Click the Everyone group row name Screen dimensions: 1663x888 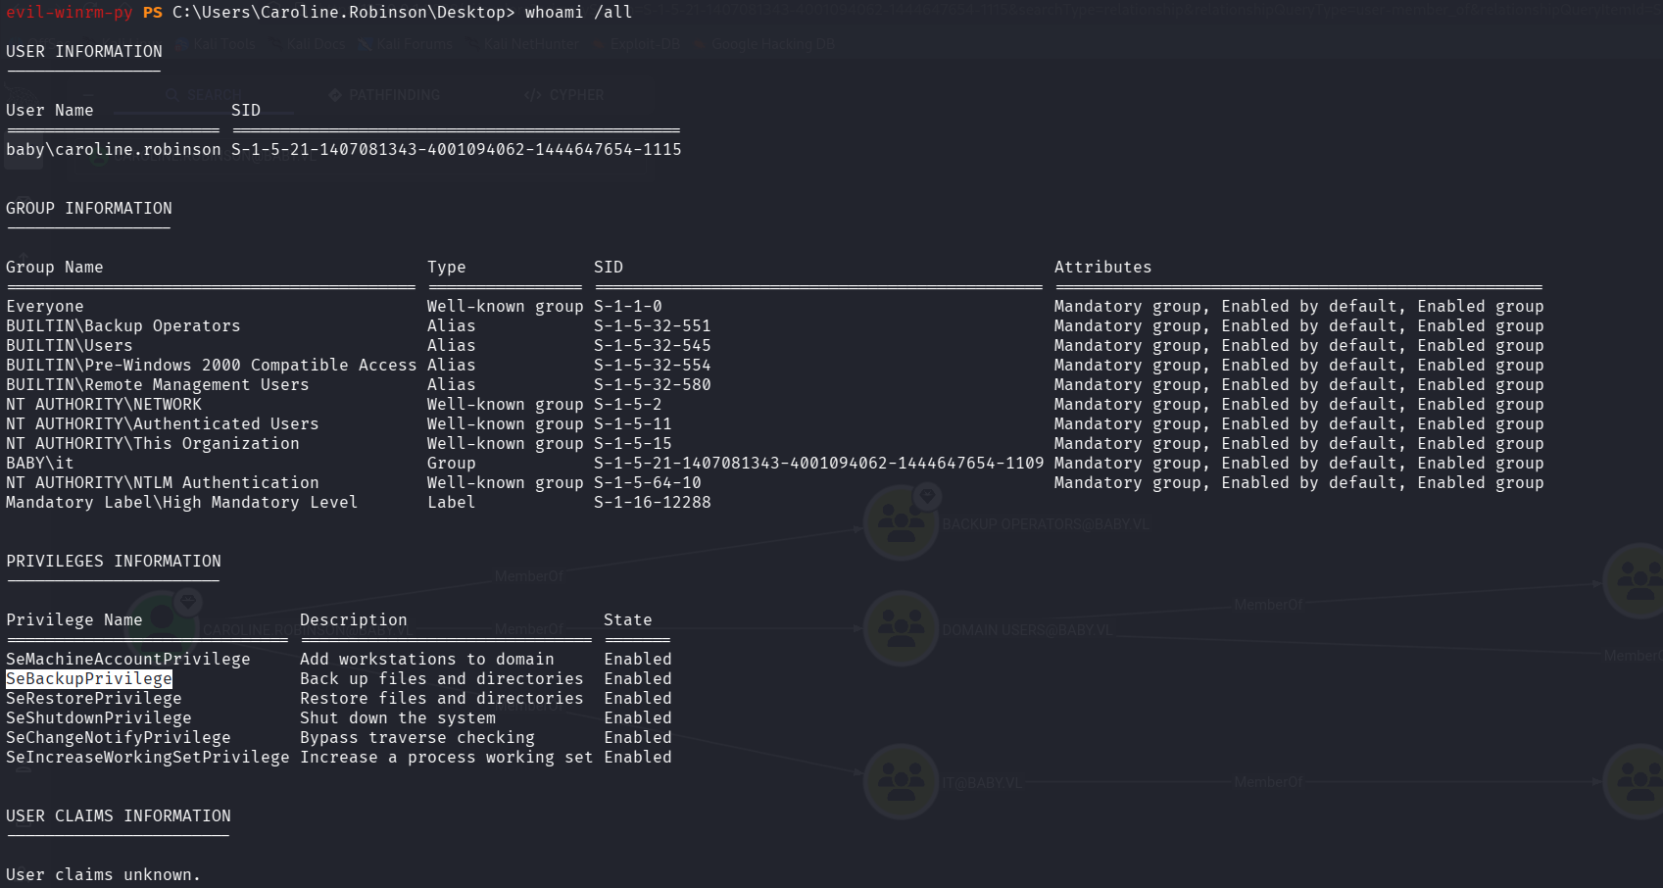point(45,306)
